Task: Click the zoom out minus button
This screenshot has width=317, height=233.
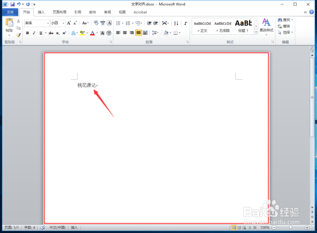Action: coord(274,227)
